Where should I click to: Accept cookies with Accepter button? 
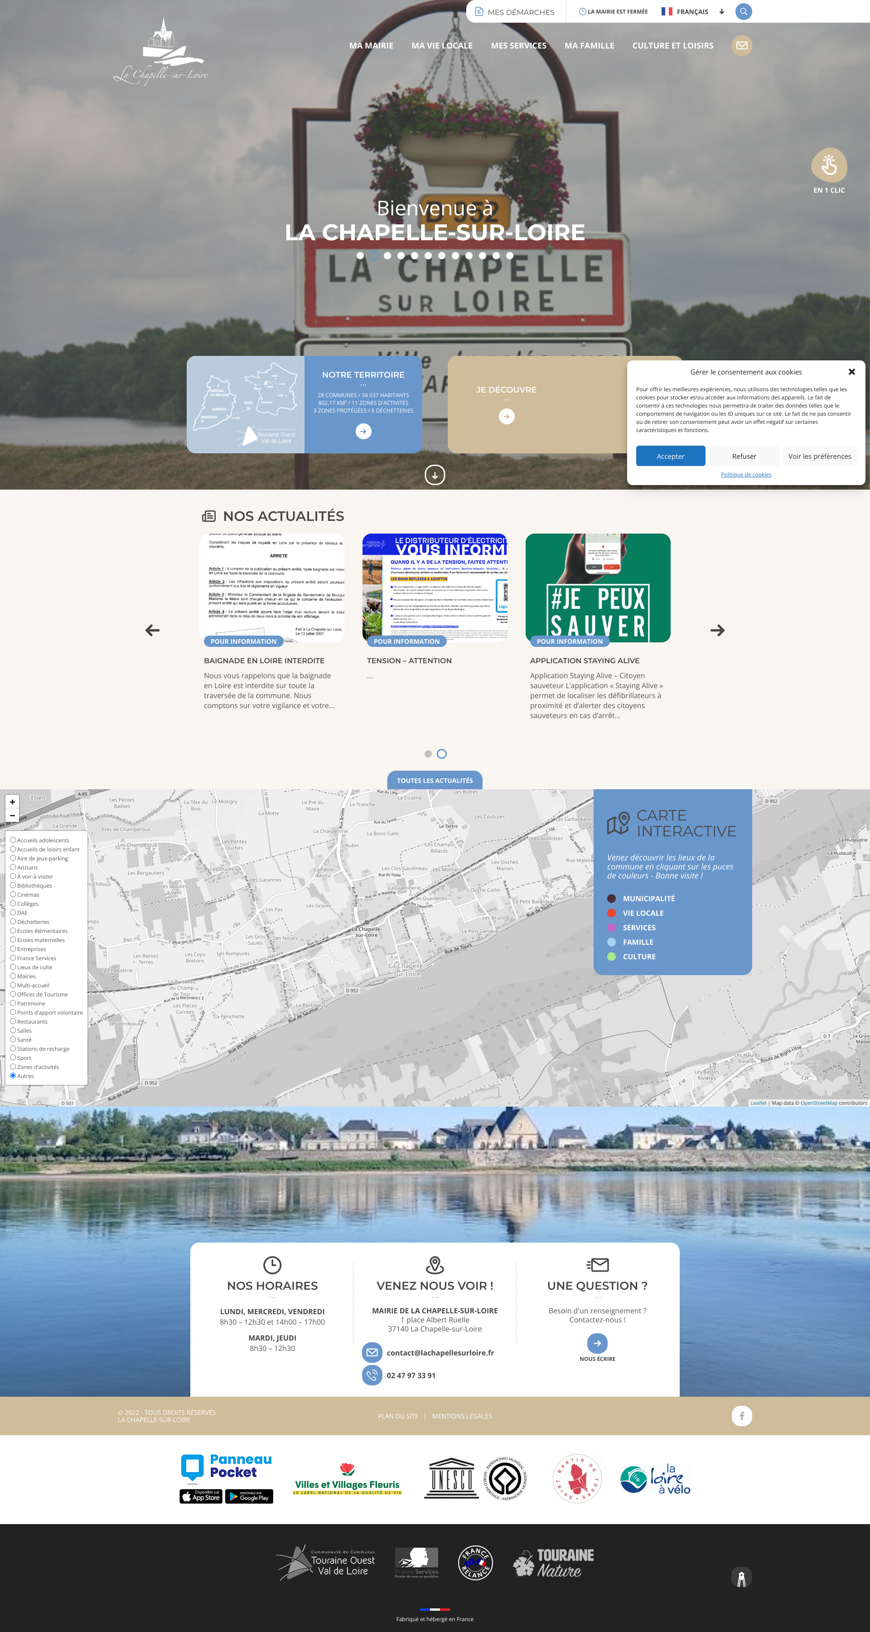671,456
